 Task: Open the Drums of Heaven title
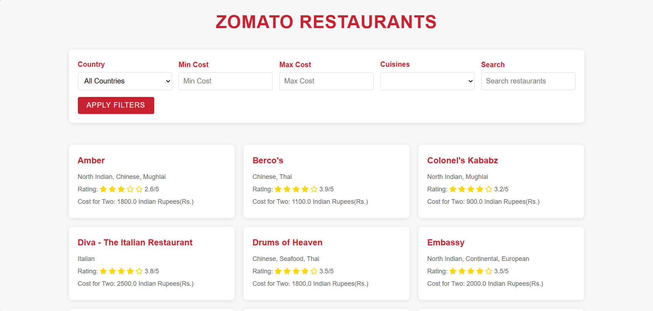pyautogui.click(x=287, y=242)
